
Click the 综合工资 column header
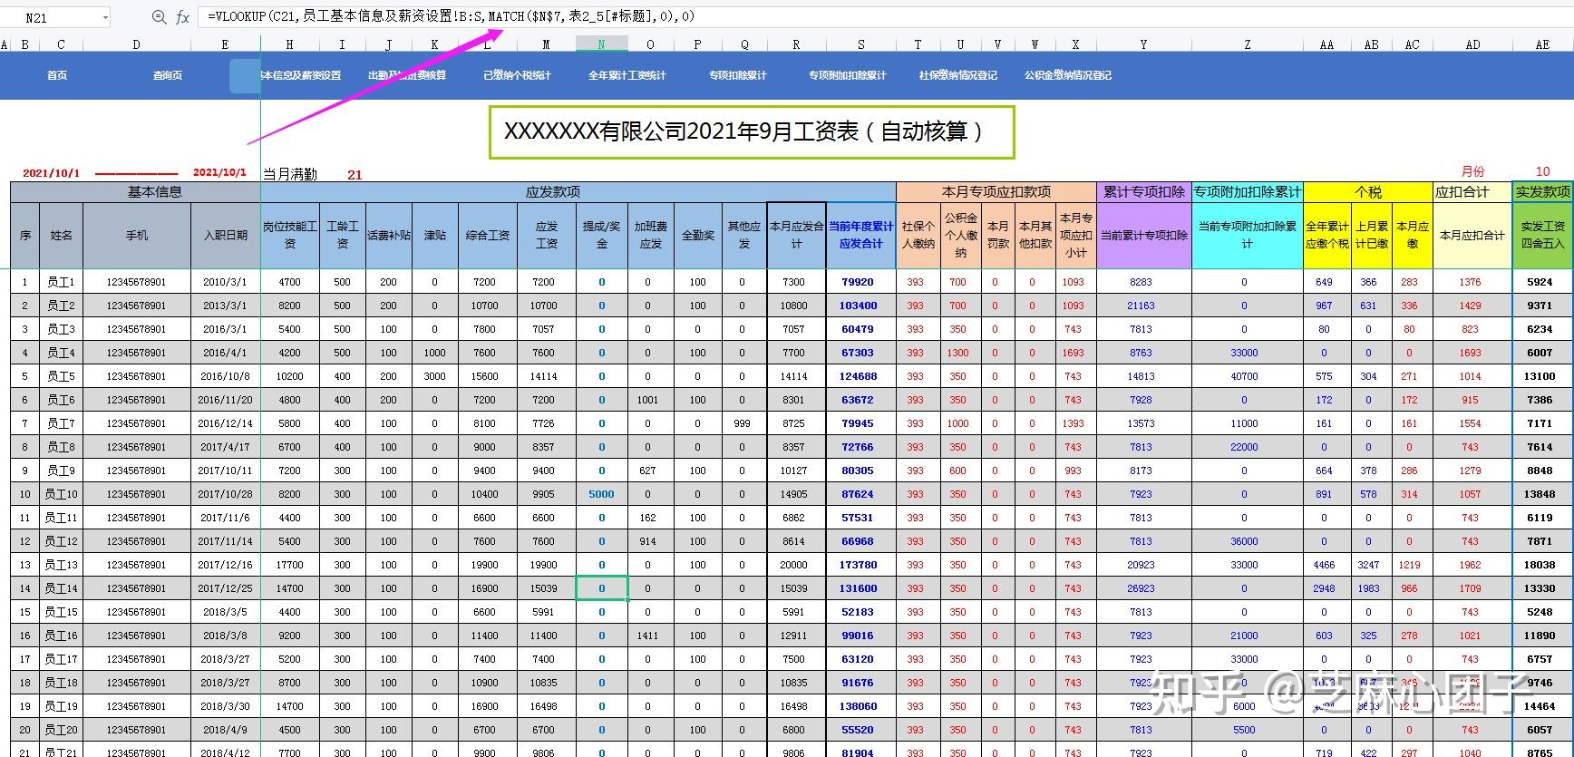click(487, 235)
